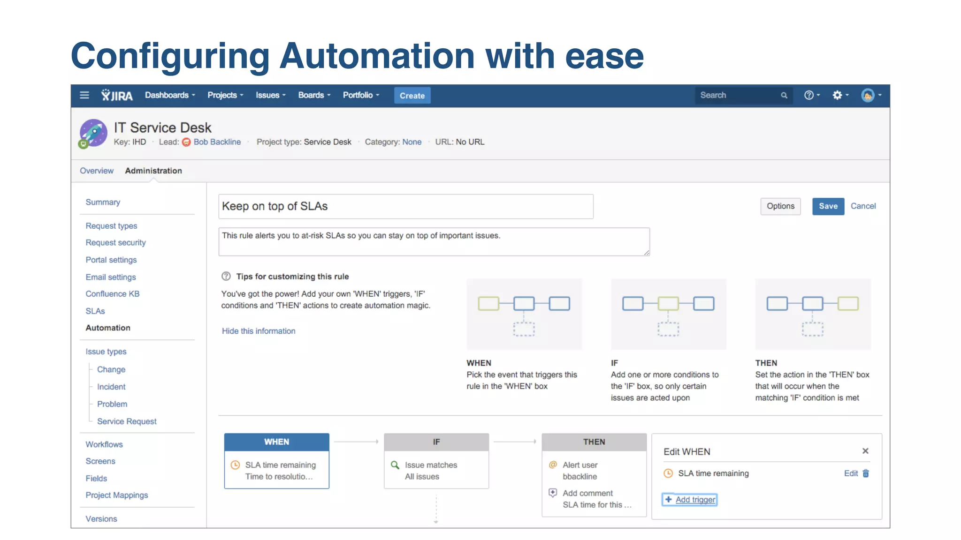Click the Alert user @ icon

(x=553, y=465)
